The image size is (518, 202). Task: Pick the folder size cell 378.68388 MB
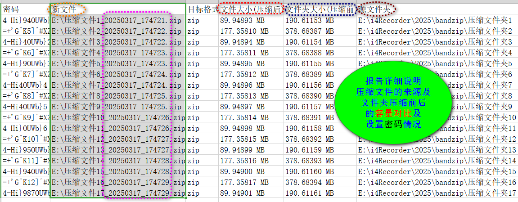(x=320, y=53)
